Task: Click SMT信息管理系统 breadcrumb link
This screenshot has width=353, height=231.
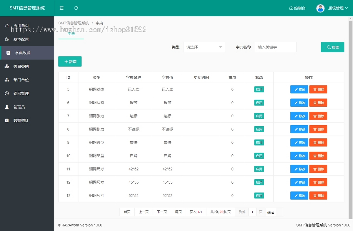Action: [74, 23]
